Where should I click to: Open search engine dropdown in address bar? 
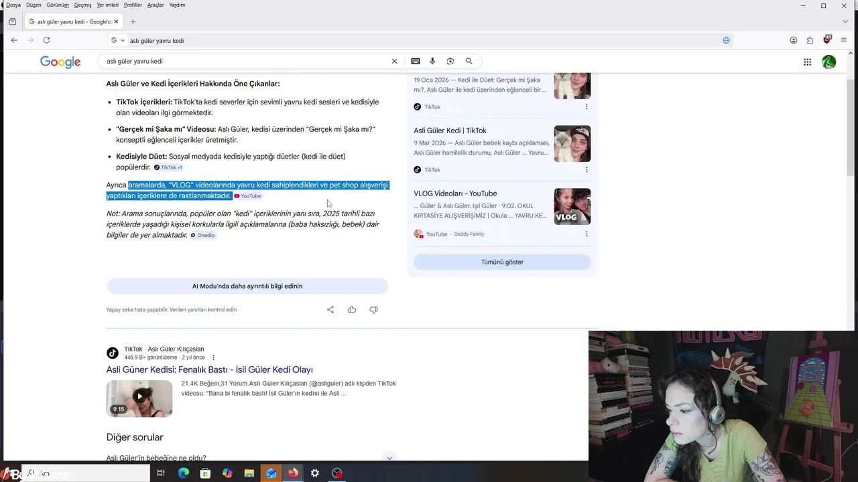click(118, 40)
